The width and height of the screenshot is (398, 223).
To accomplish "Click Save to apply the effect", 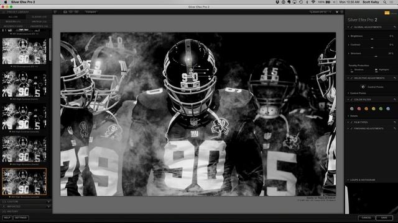I will click(x=384, y=217).
